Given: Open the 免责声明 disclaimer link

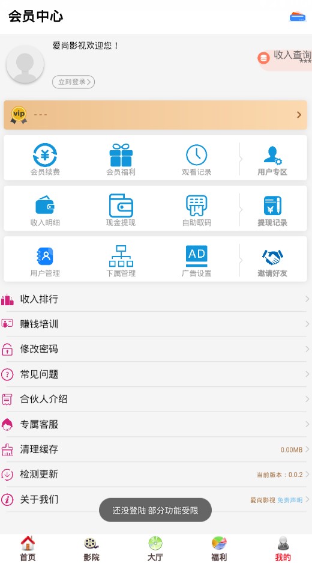Looking at the screenshot, I should click(x=290, y=500).
